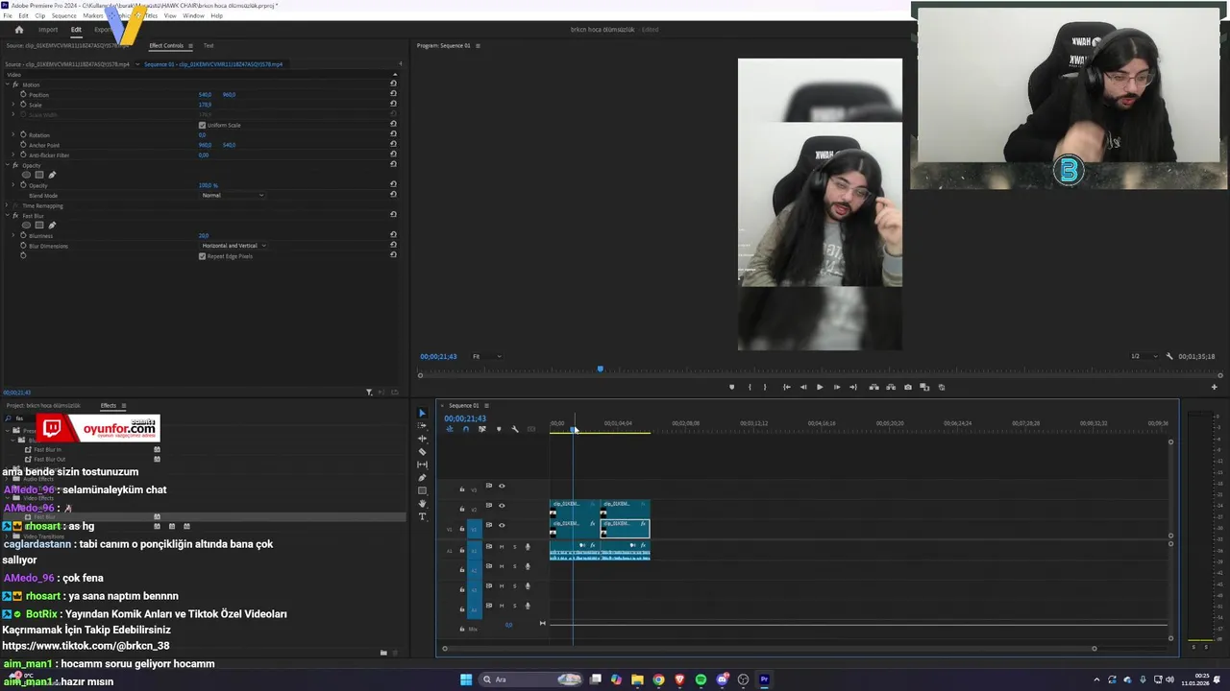Open Program monitor settings wrench

coord(1169,356)
